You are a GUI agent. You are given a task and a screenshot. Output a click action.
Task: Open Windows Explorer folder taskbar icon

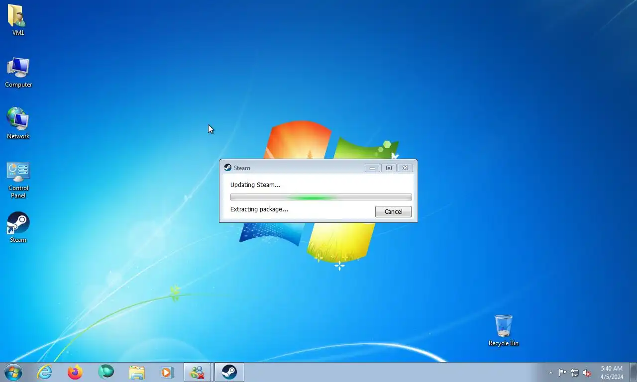click(136, 372)
